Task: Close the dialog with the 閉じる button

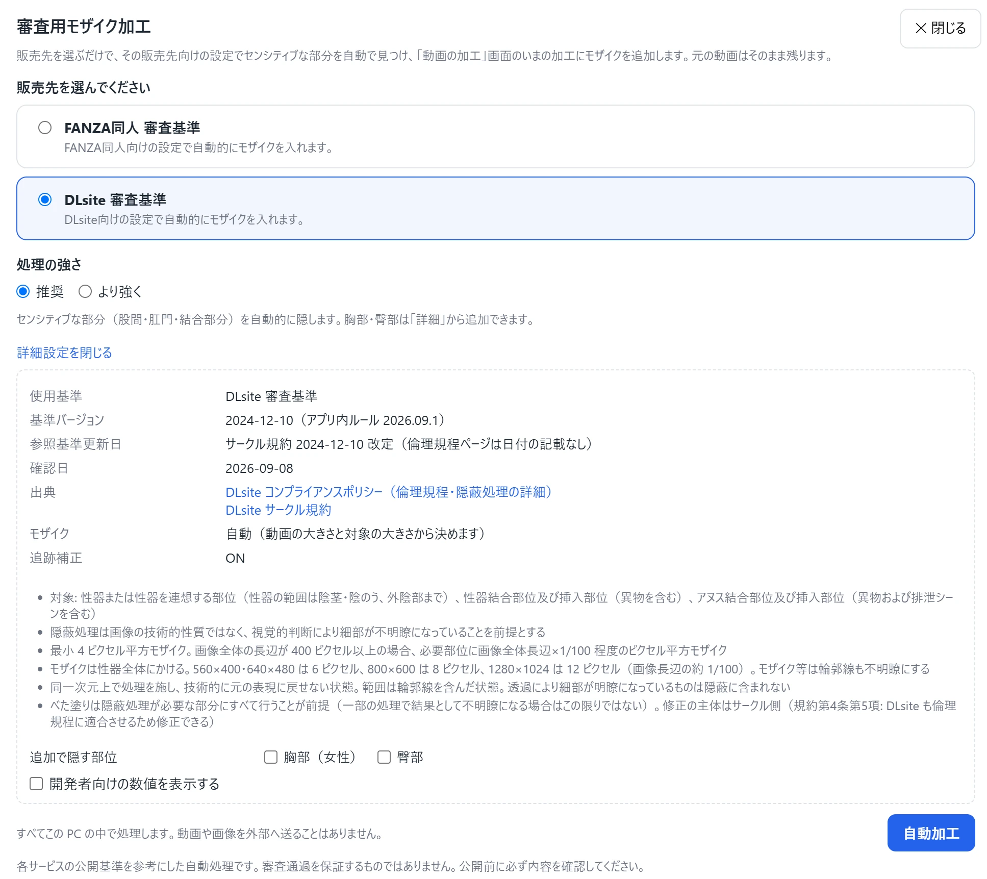Action: [x=940, y=28]
